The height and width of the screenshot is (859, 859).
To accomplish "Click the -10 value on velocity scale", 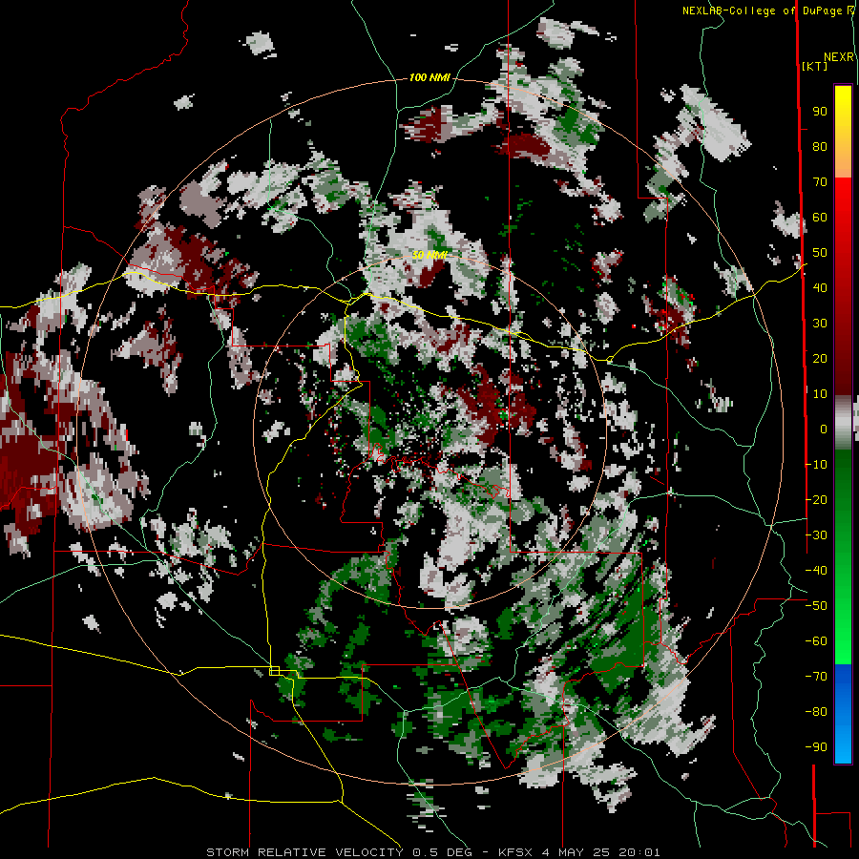I will tap(816, 465).
